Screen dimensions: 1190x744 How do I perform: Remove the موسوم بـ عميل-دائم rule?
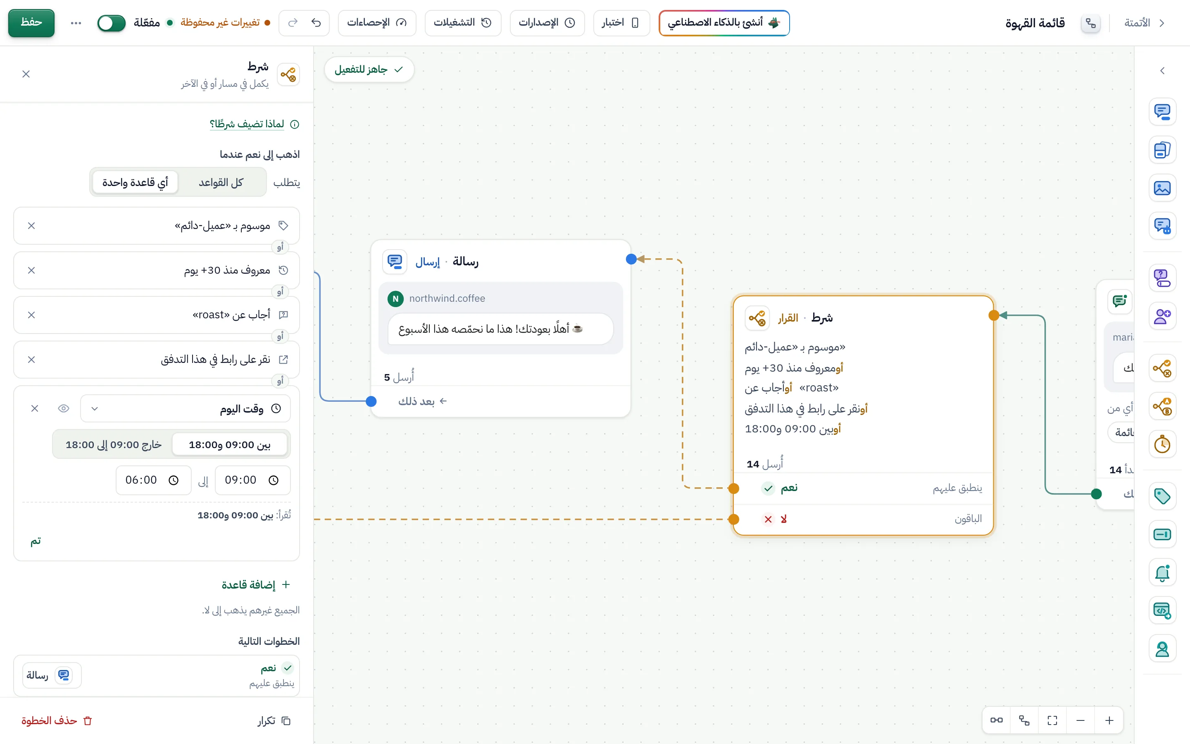pyautogui.click(x=31, y=226)
